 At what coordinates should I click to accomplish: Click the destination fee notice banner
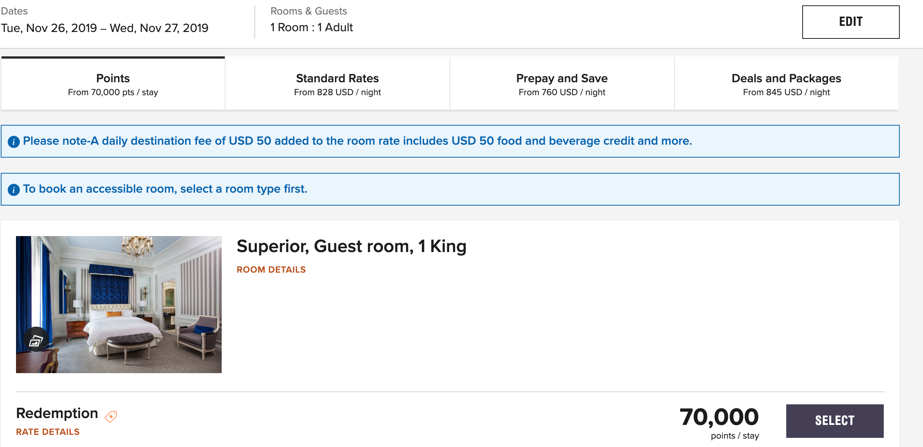461,141
